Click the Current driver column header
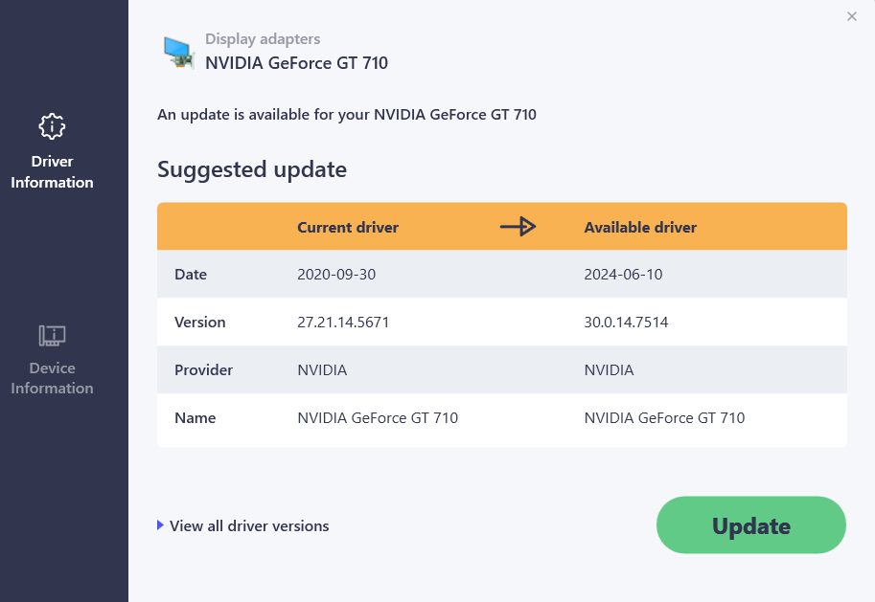The image size is (875, 602). tap(348, 228)
